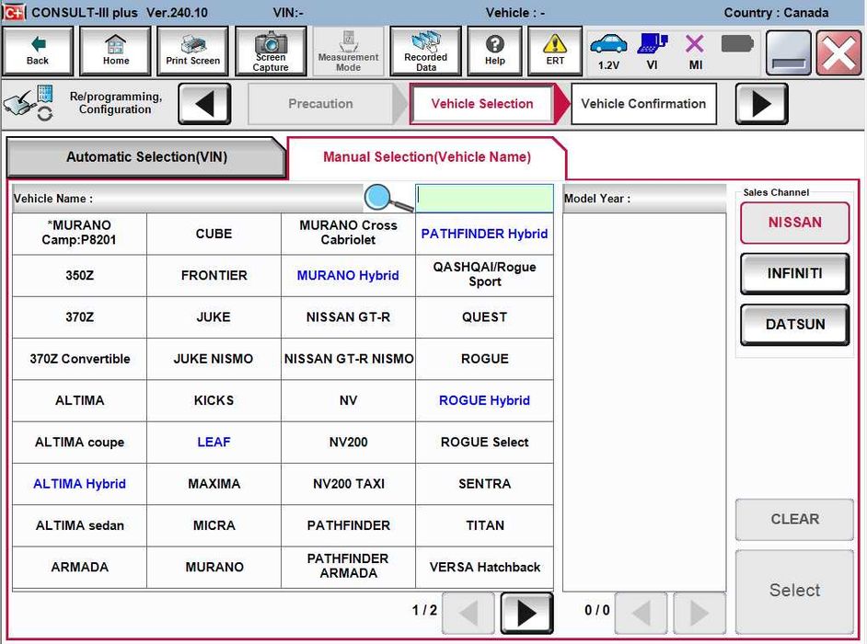
Task: Select KICKS
Action: 214,400
